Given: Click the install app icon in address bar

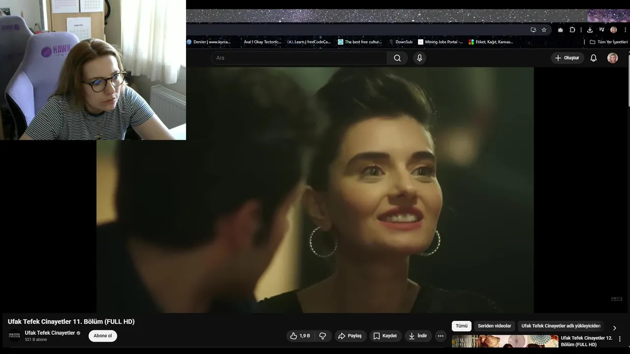Looking at the screenshot, I should 533,30.
